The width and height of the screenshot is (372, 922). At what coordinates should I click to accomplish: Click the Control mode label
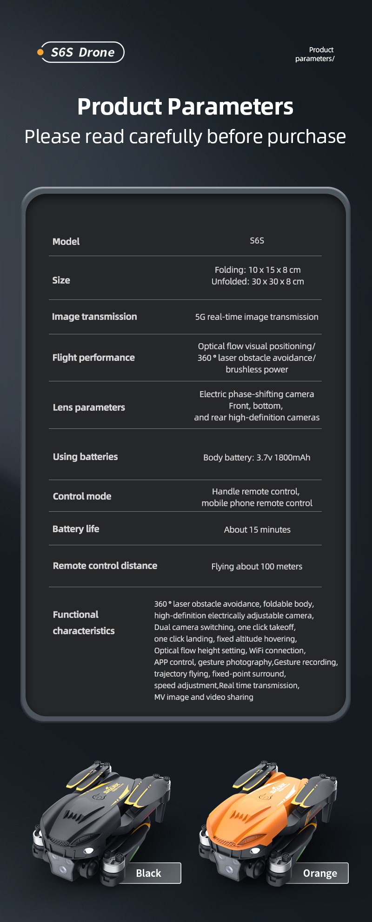[x=82, y=496]
